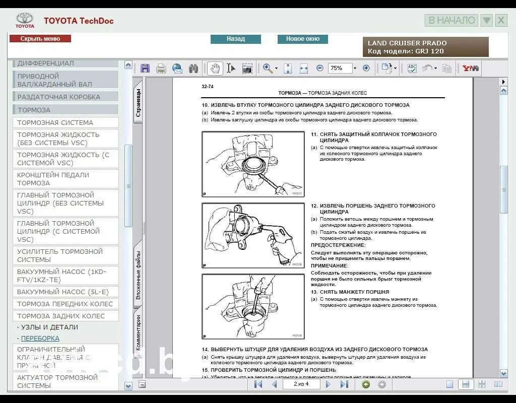
Task: Click the left menu scroll-up arrow
Action: (x=128, y=65)
